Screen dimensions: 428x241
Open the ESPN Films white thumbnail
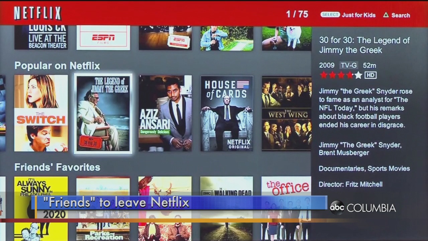click(x=103, y=37)
